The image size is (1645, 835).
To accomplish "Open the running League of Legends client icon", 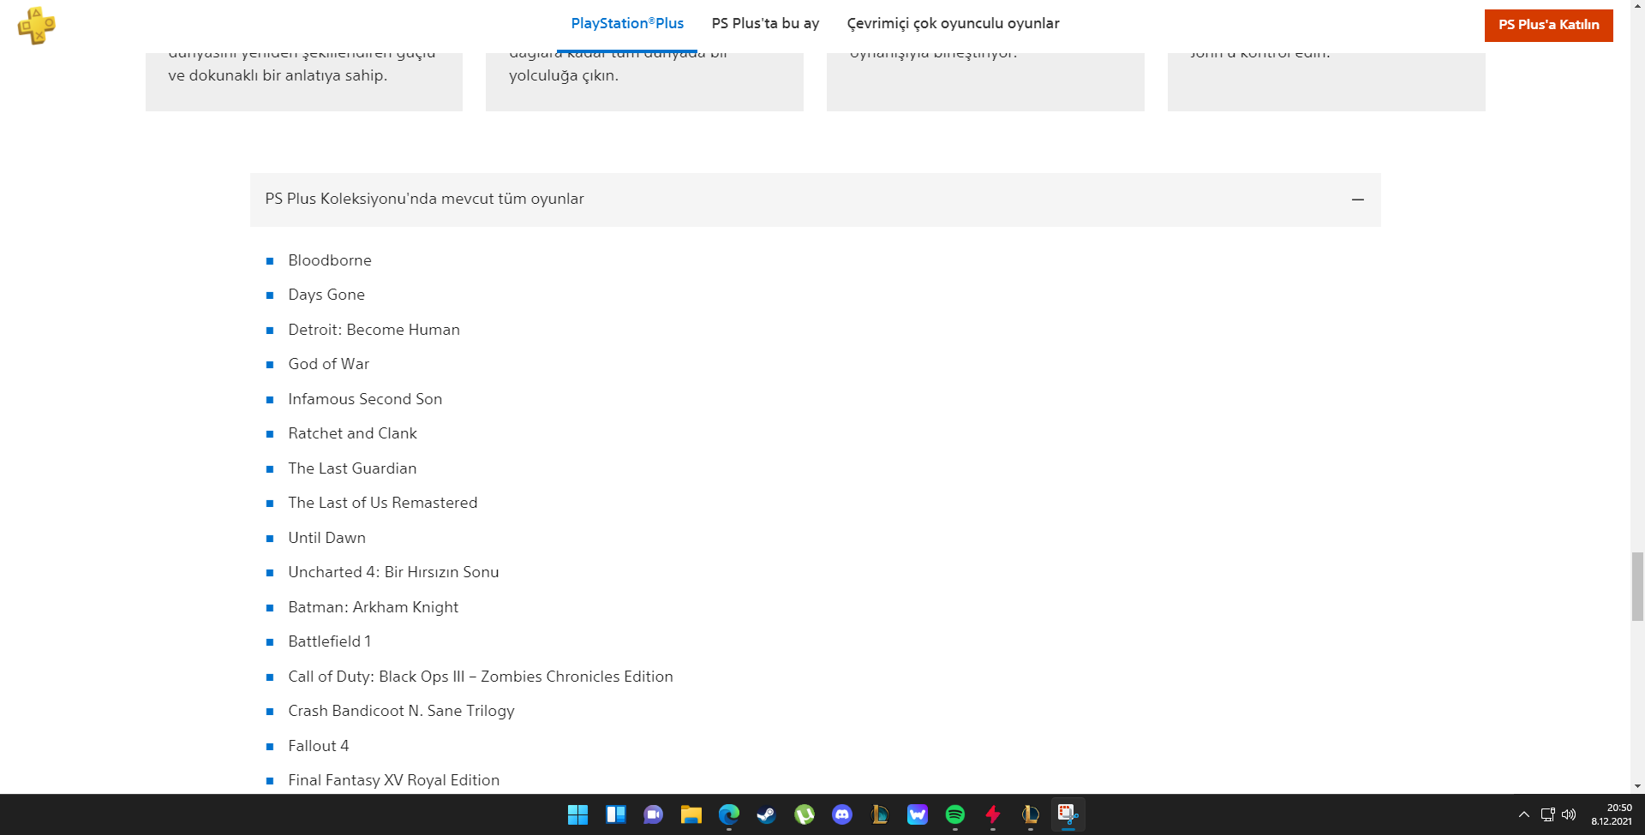I will coord(1030,814).
